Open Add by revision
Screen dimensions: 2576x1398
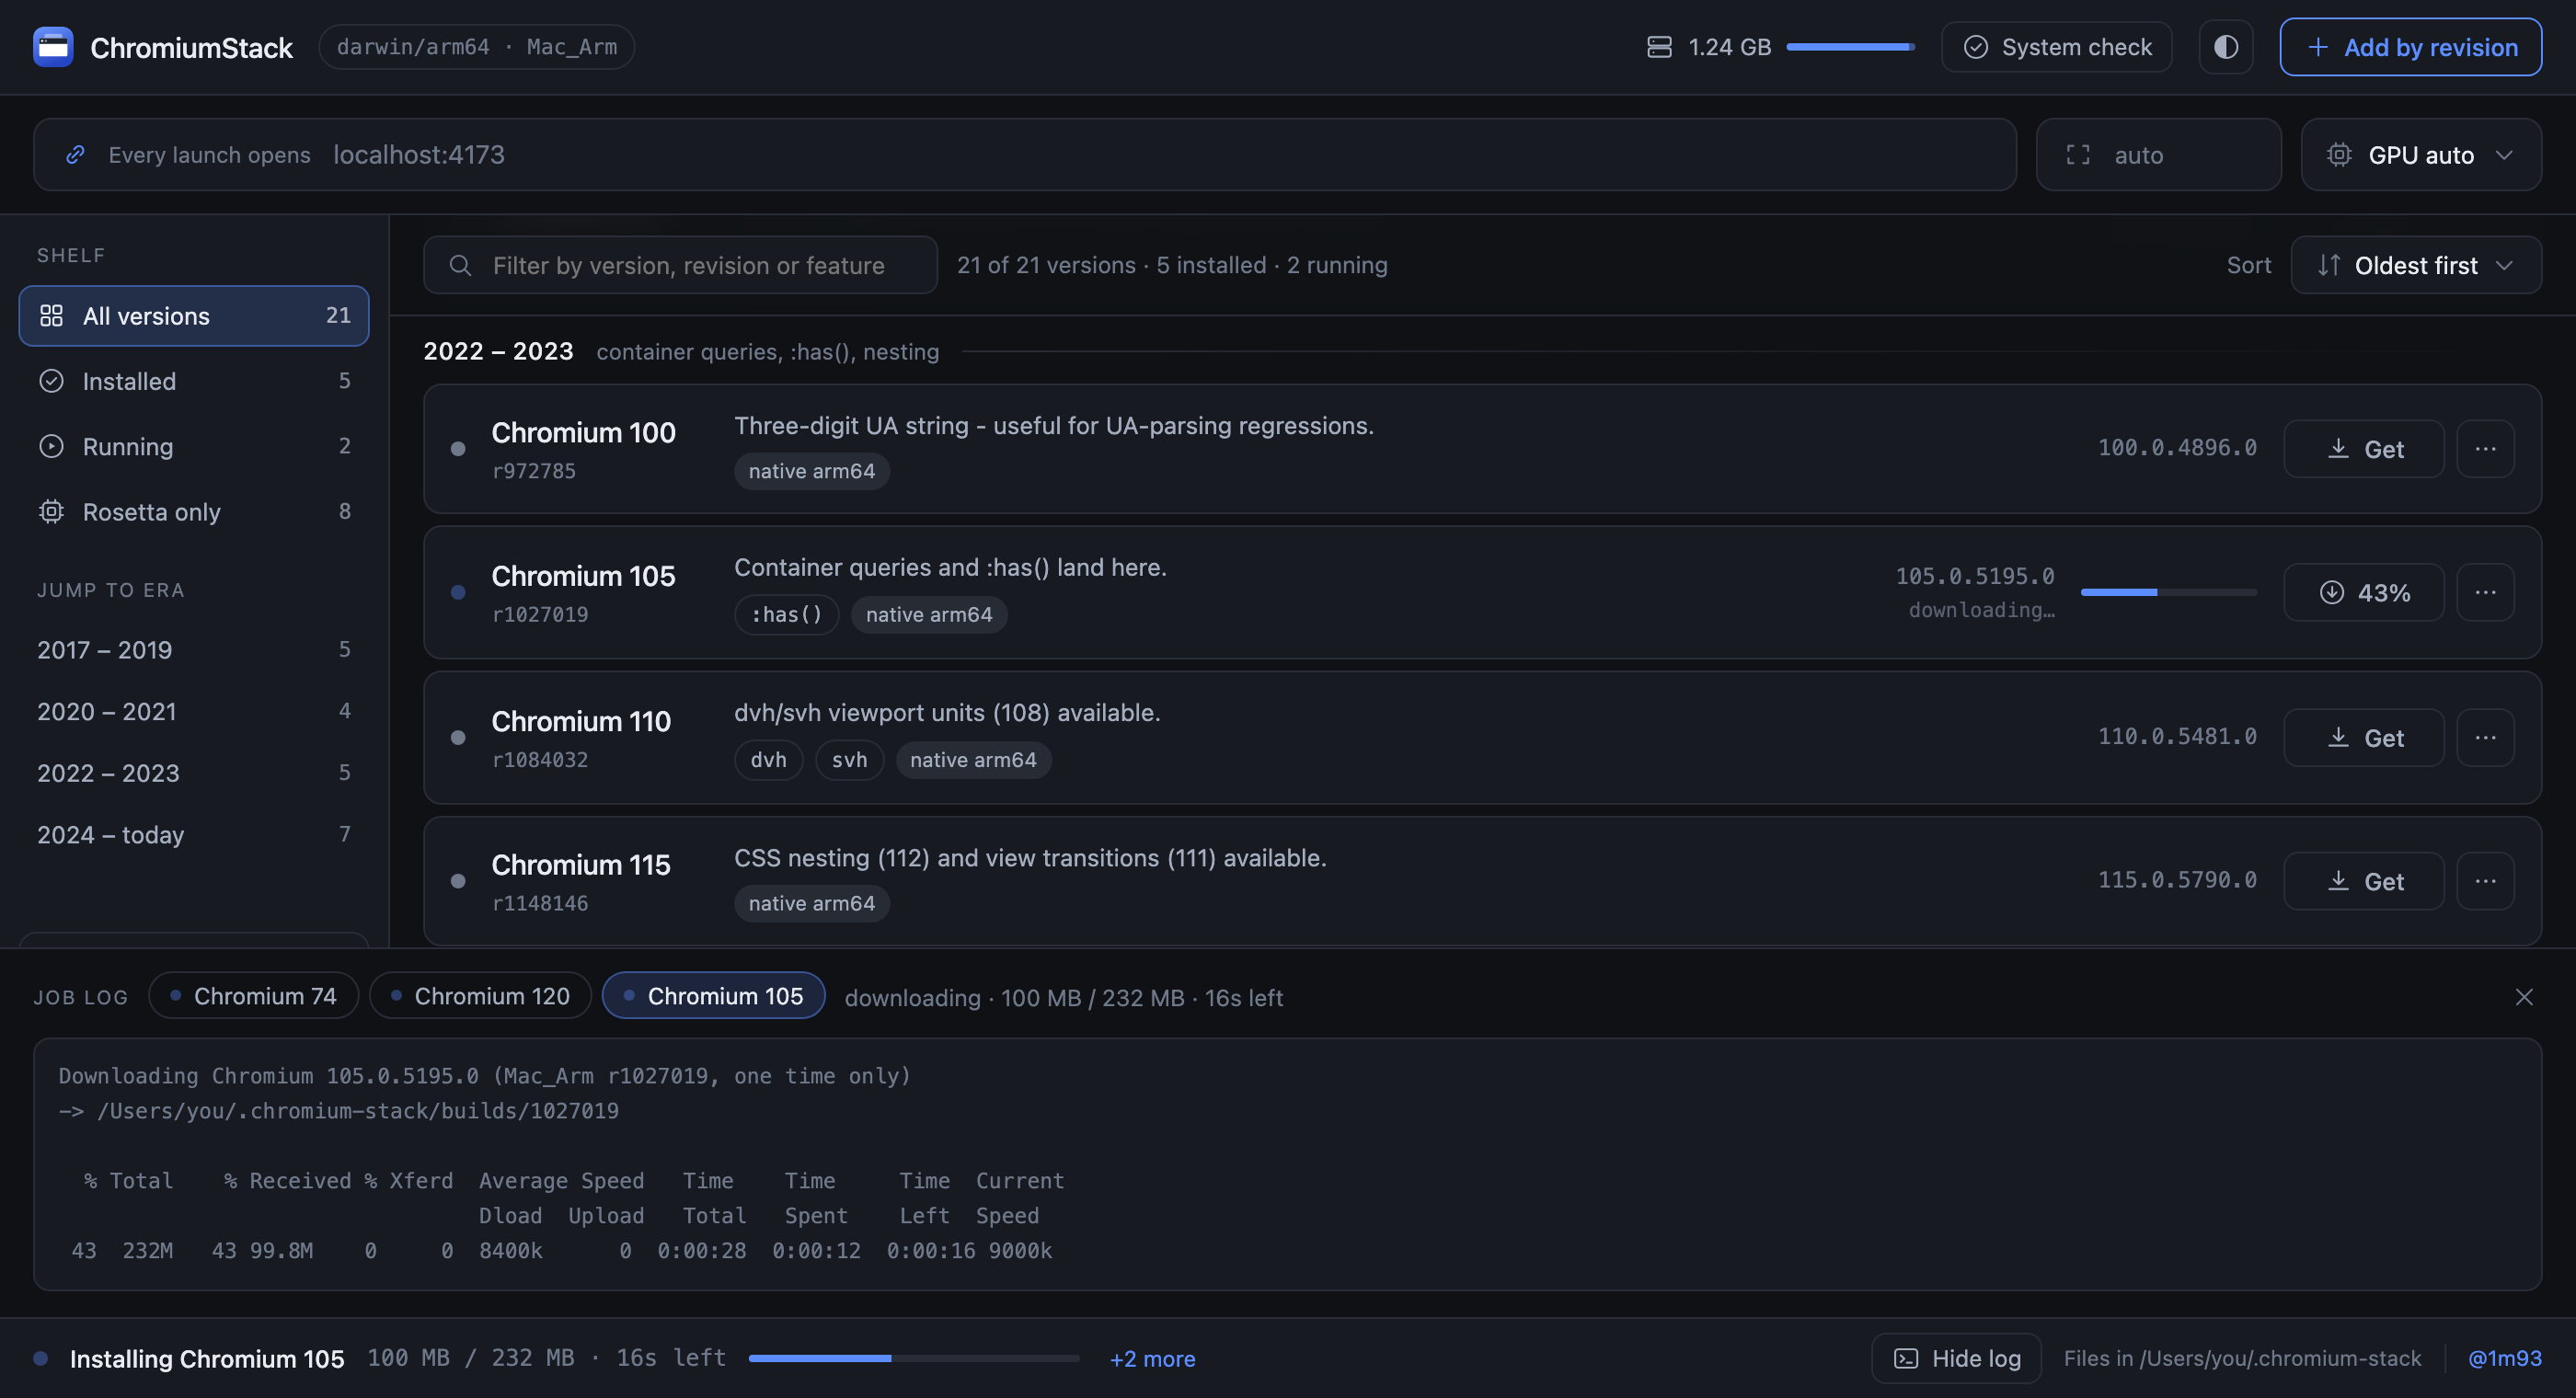(2410, 47)
